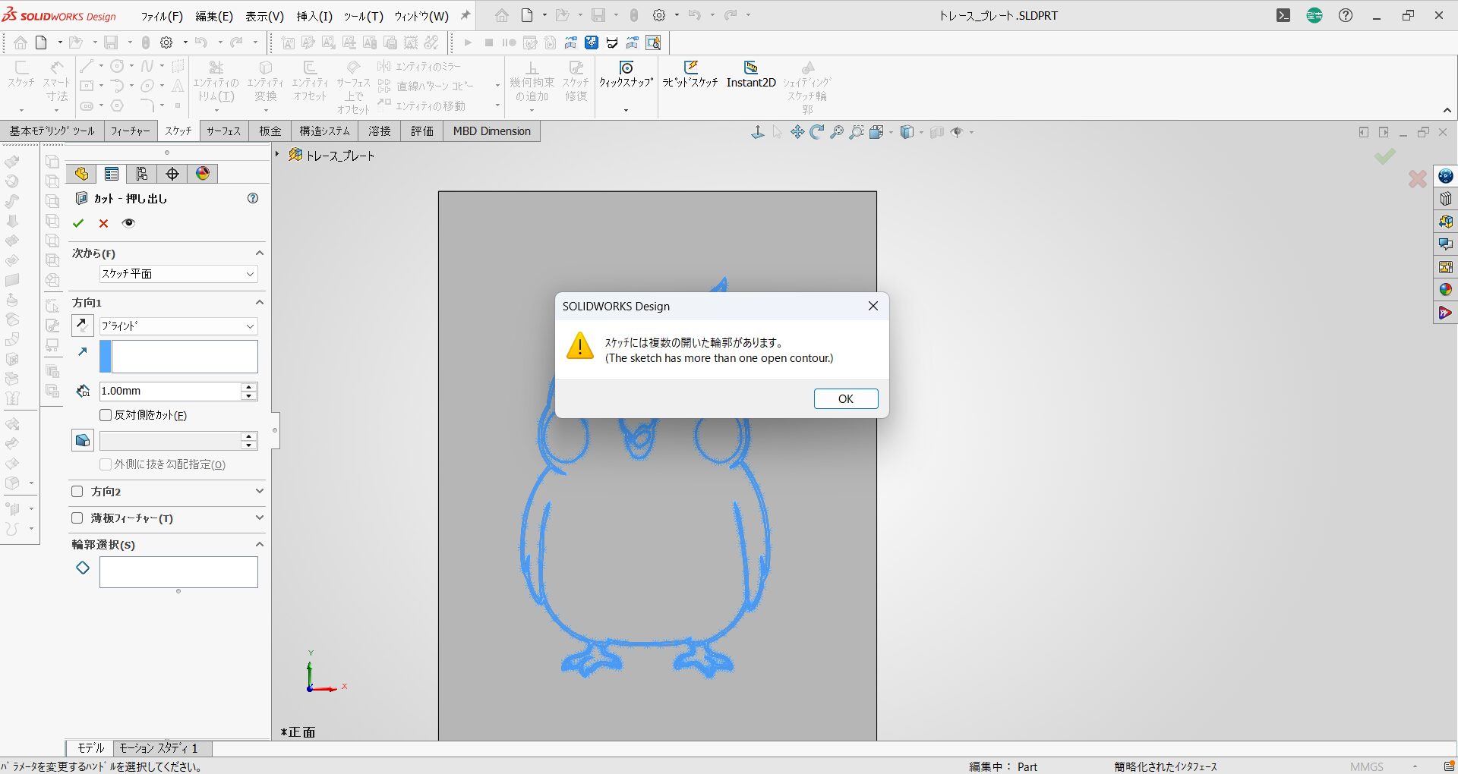Collapse the 輪郭選択(S) section
Image resolution: width=1458 pixels, height=774 pixels.
click(x=260, y=545)
